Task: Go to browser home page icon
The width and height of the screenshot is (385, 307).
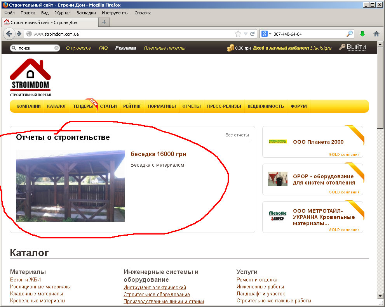Action: (376, 34)
